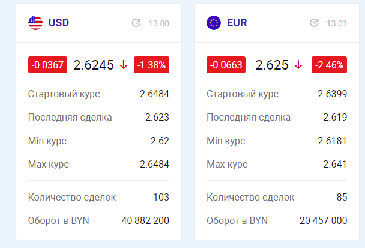365x248 pixels.
Task: Select the USD rate 2.6245
Action: coord(94,65)
